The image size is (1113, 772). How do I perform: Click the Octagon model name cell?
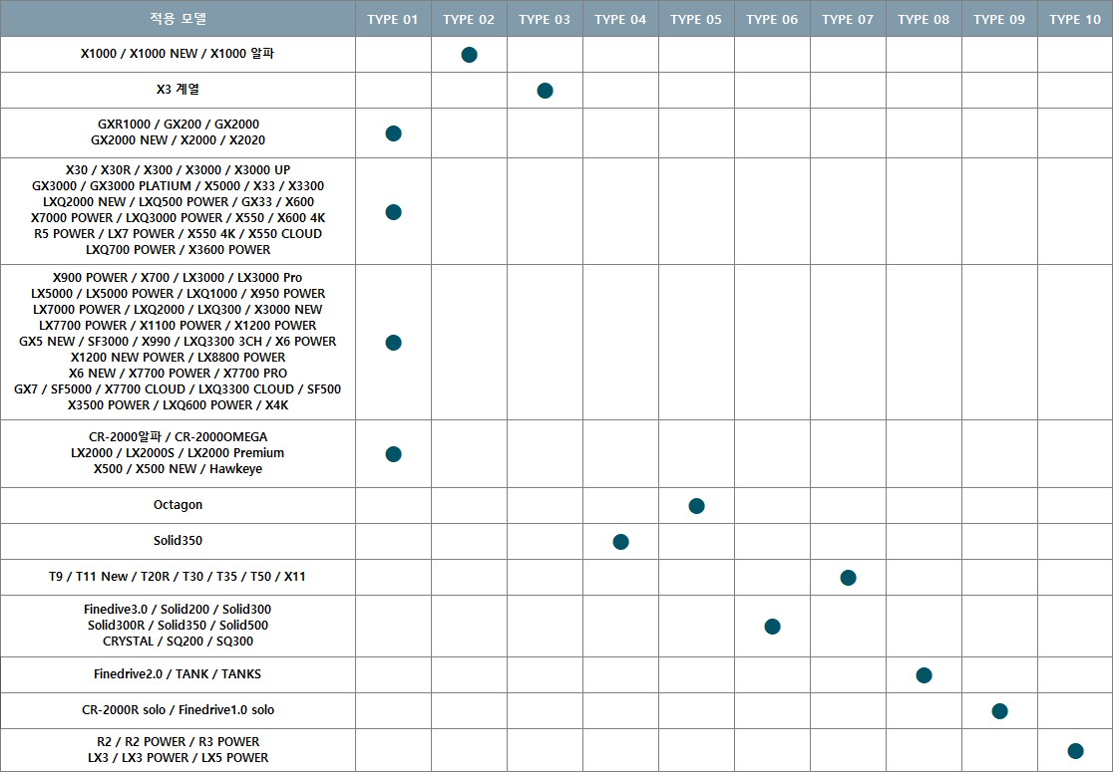(178, 505)
